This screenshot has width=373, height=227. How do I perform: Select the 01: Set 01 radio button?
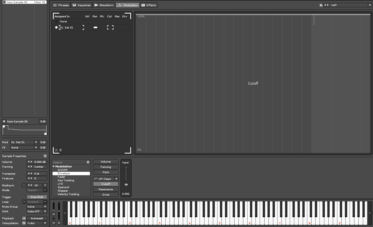pos(56,27)
